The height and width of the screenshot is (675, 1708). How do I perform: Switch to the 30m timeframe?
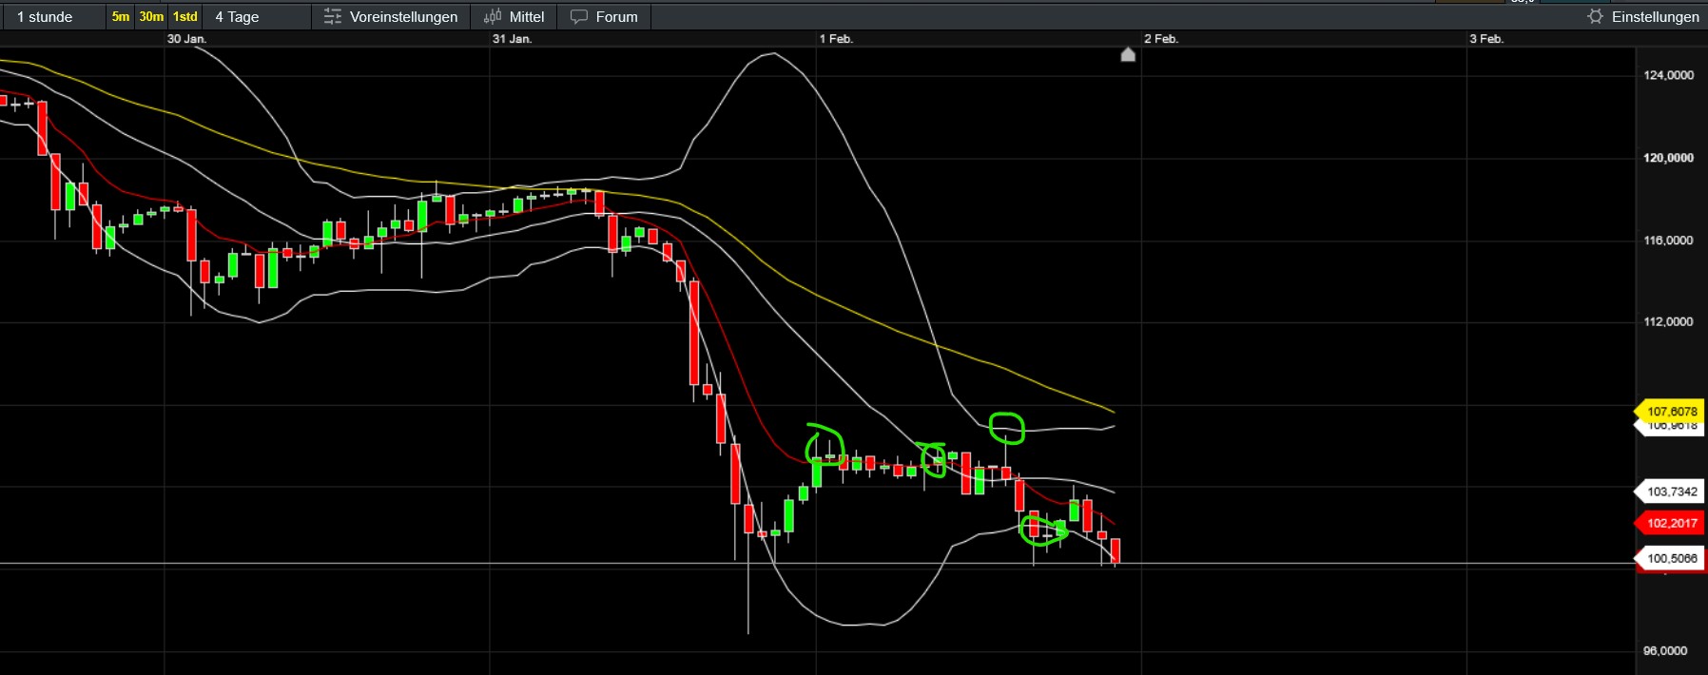(151, 16)
